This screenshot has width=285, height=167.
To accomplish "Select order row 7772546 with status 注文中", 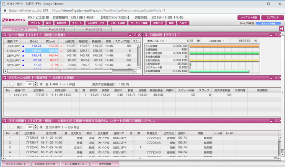I will [x=141, y=147].
